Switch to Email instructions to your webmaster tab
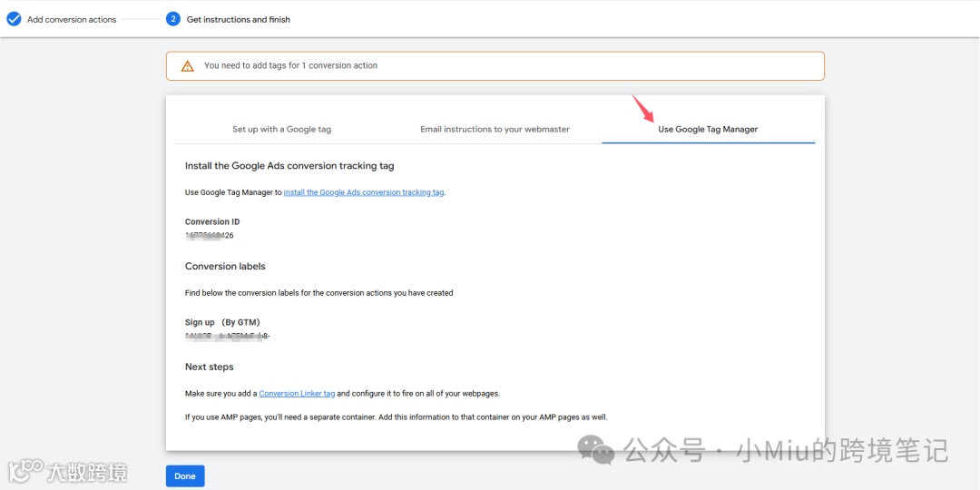Image resolution: width=980 pixels, height=490 pixels. [495, 130]
